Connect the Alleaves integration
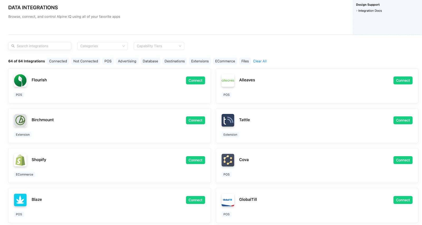The image size is (422, 225). [x=403, y=80]
